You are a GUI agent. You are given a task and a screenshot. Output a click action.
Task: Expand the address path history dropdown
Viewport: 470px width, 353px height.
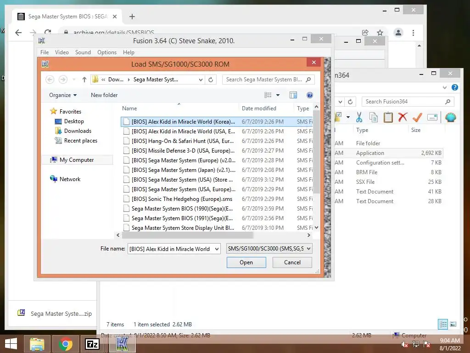201,80
